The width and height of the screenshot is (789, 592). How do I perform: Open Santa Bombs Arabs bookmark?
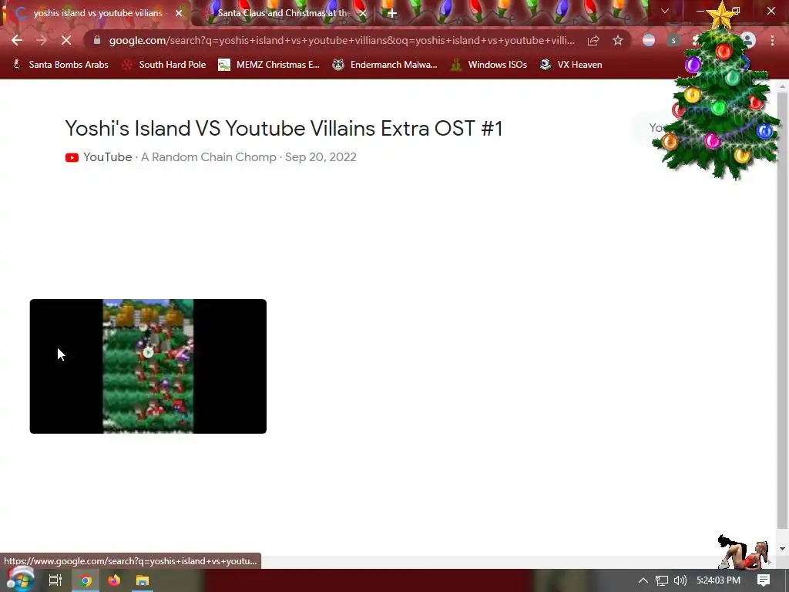pos(60,65)
